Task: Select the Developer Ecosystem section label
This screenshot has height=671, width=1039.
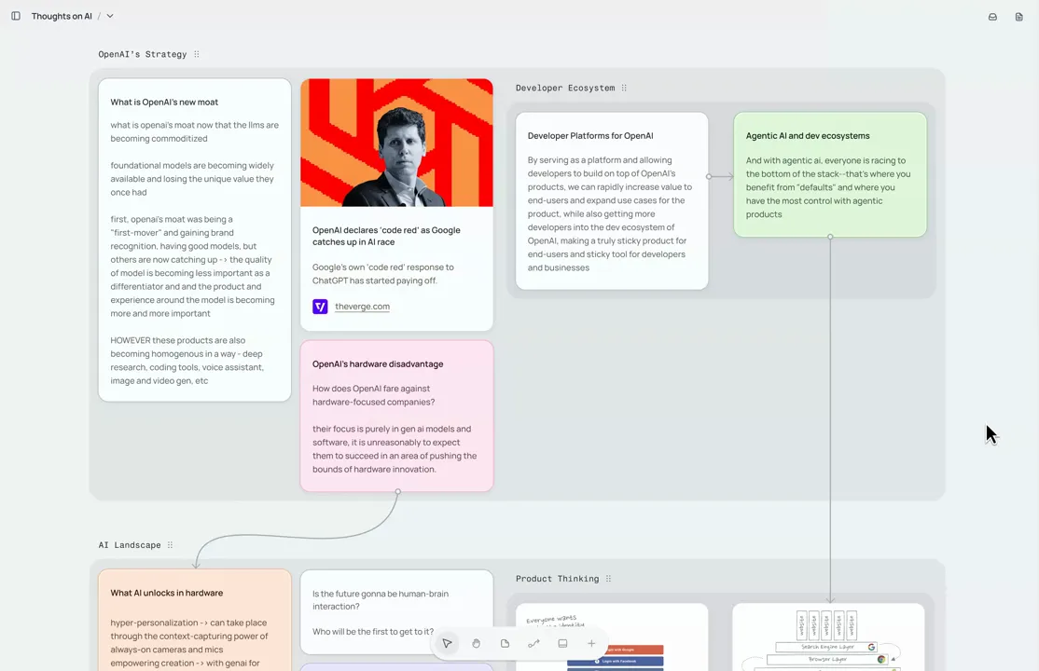Action: click(x=565, y=88)
